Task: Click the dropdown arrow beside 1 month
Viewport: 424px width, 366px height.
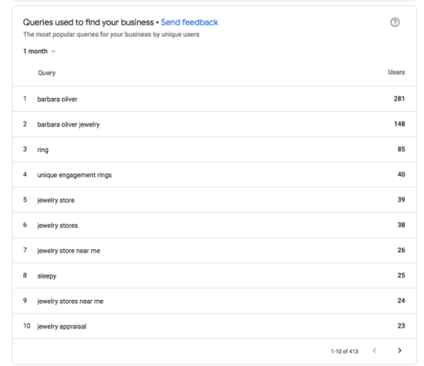Action: [53, 51]
